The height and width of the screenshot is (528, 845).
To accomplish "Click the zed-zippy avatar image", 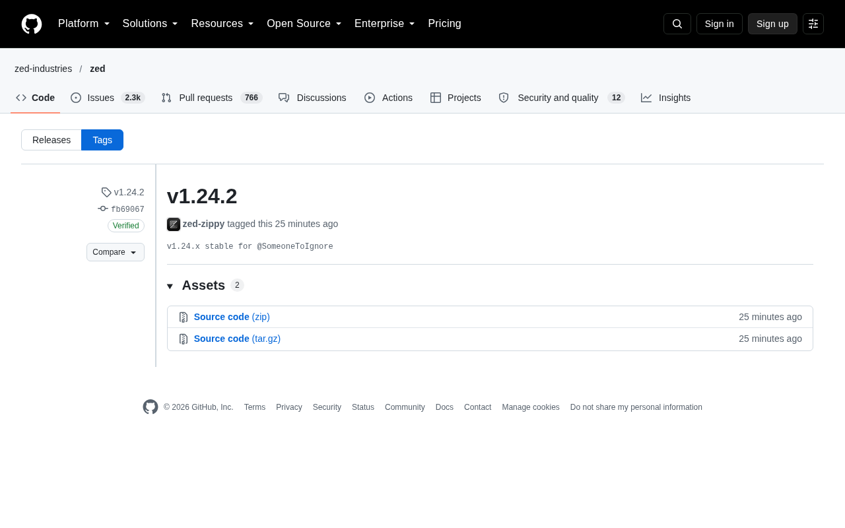I will pos(174,224).
